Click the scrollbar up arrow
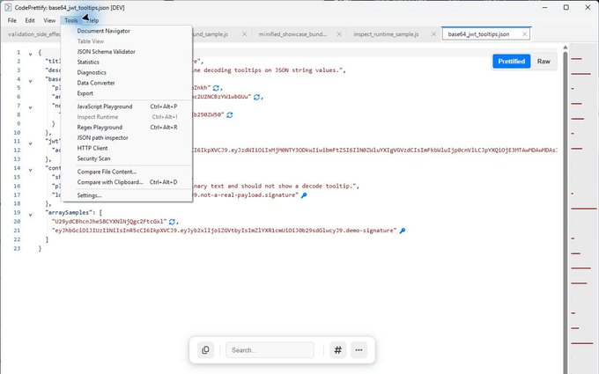The width and height of the screenshot is (599, 374). click(x=565, y=48)
